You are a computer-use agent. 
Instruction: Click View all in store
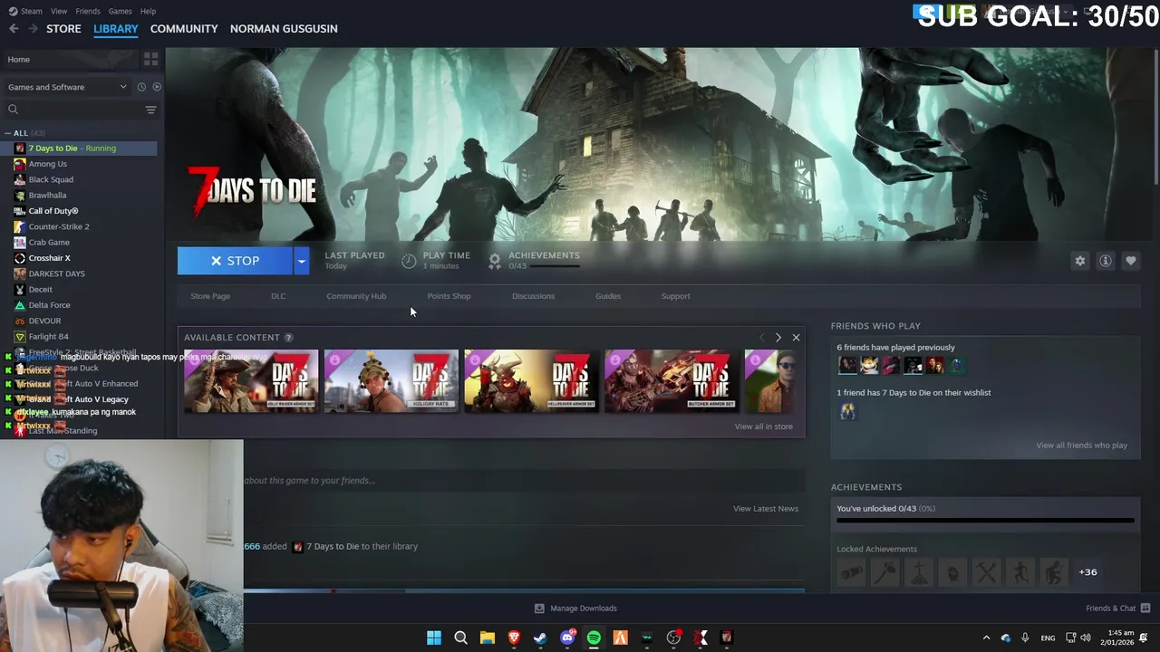[763, 427]
